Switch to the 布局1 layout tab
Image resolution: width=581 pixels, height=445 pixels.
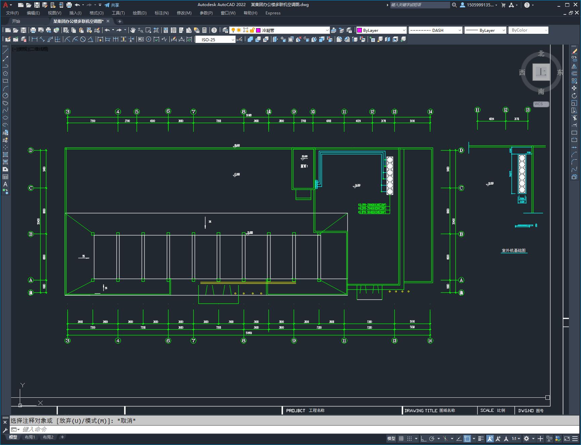tap(30, 437)
